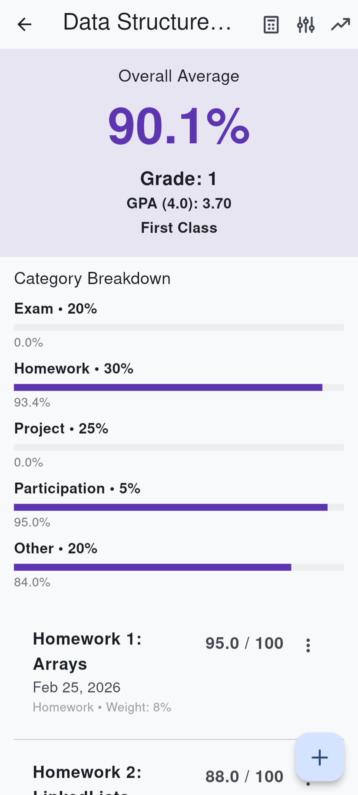The height and width of the screenshot is (795, 358).
Task: Open the three-dot menu for Homework 1: Arrays
Action: coord(308,646)
